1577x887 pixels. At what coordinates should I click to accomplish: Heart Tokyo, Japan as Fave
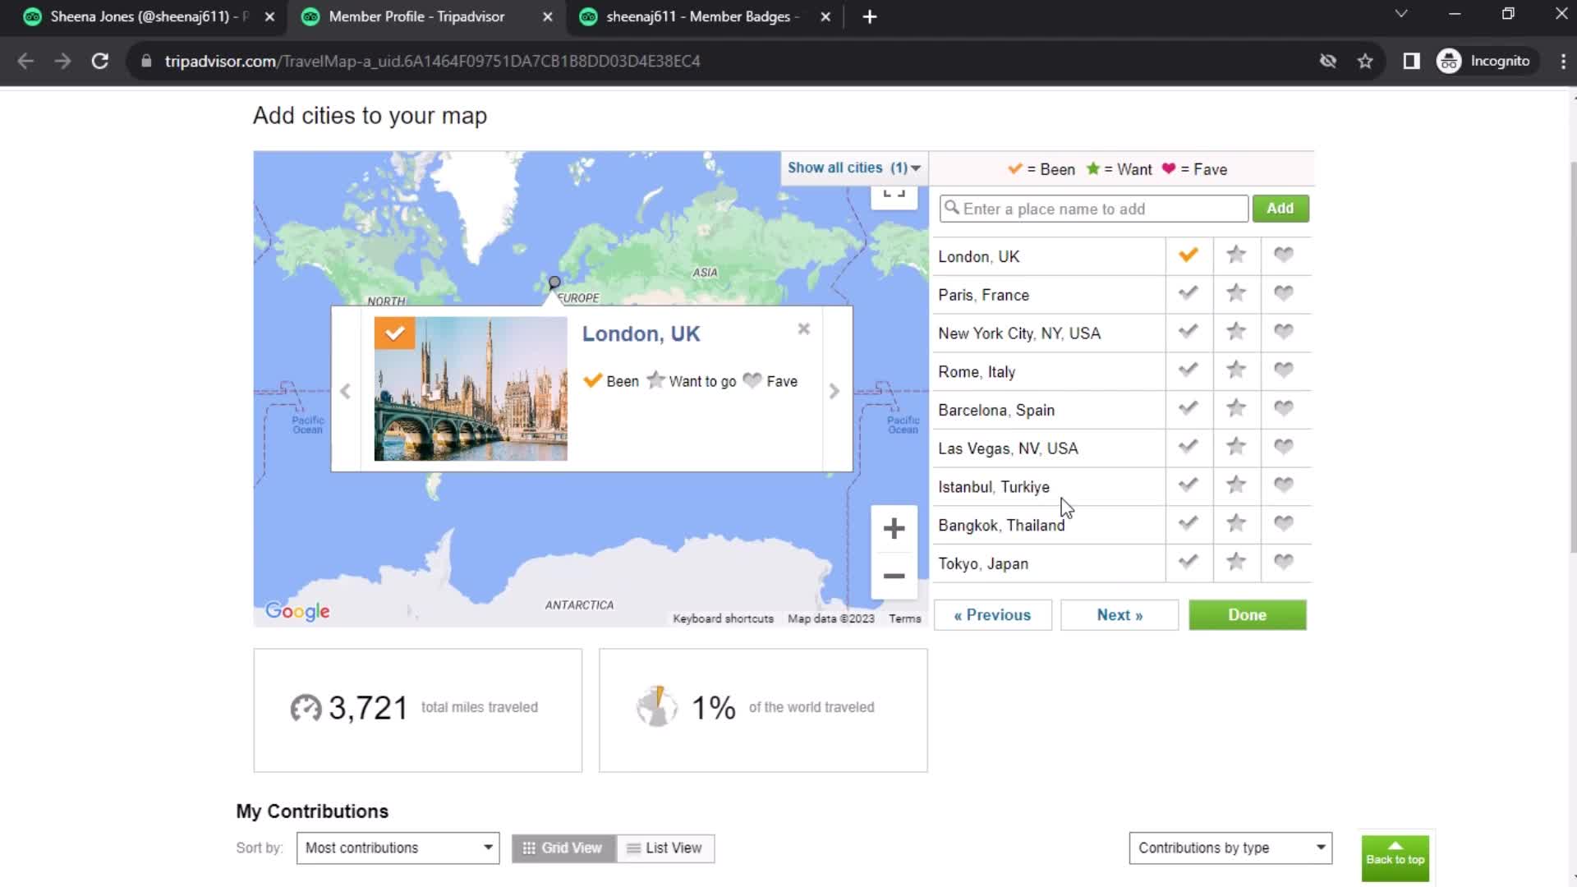coord(1283,562)
